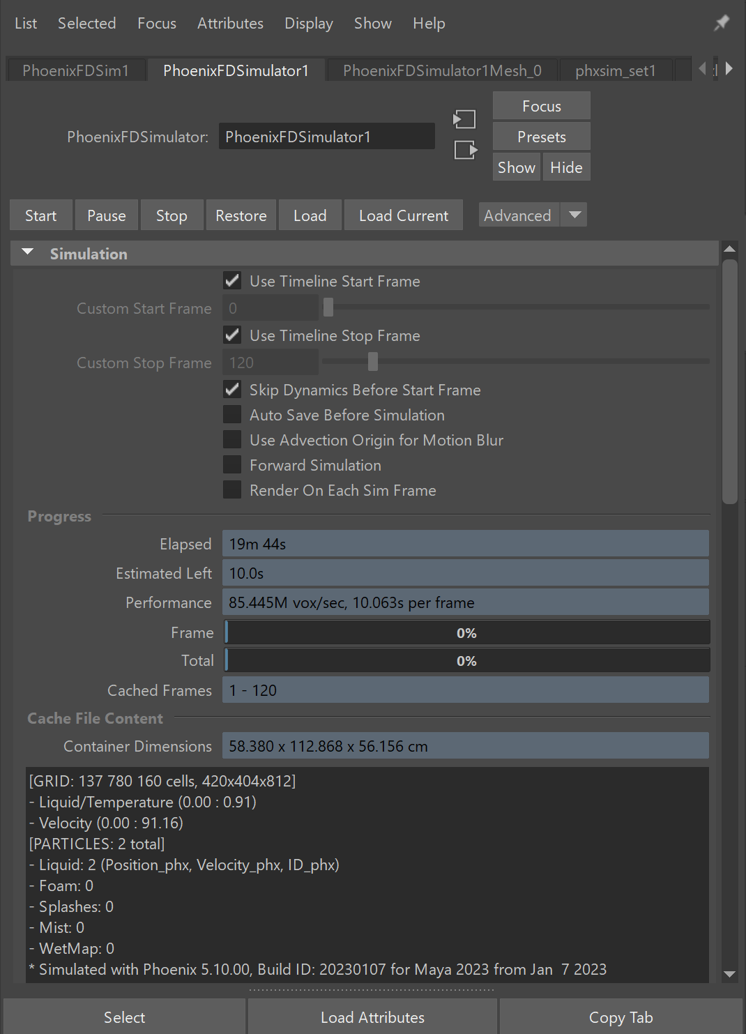Uncheck Use Timeline Stop Frame
This screenshot has width=746, height=1034.
click(x=232, y=335)
